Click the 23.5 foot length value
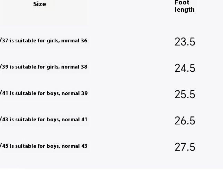223x174 pixels. coord(185,42)
